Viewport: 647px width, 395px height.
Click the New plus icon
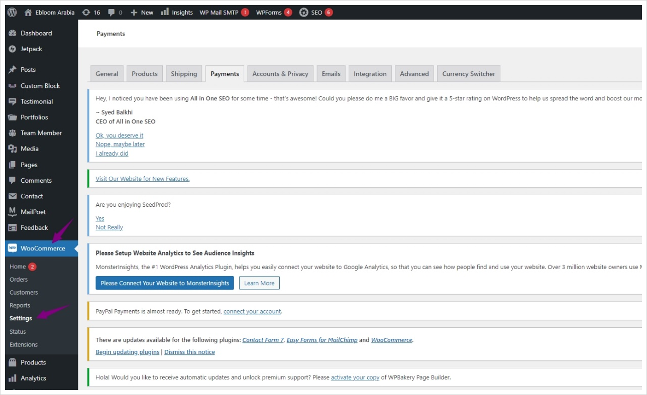134,13
